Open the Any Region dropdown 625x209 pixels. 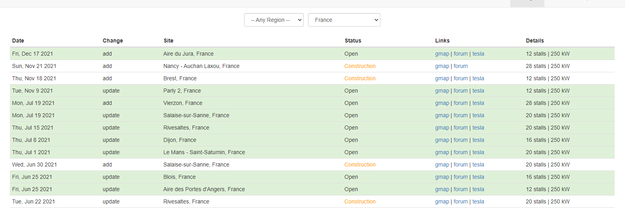274,20
